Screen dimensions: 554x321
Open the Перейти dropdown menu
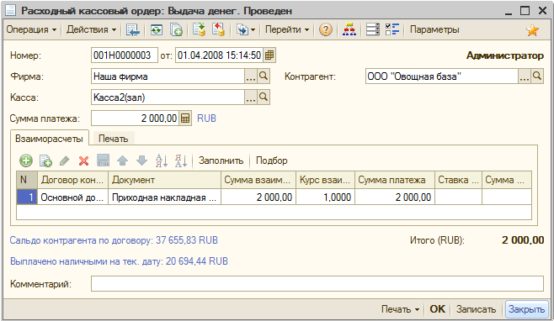[x=287, y=29]
